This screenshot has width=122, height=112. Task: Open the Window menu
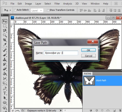[x=95, y=4]
